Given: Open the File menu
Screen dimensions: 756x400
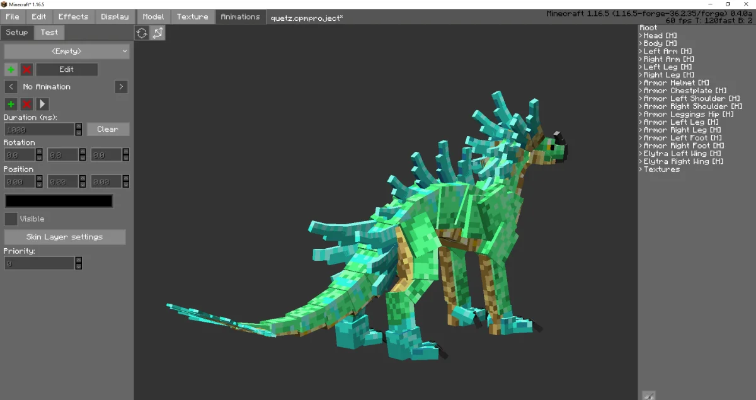Looking at the screenshot, I should tap(13, 17).
